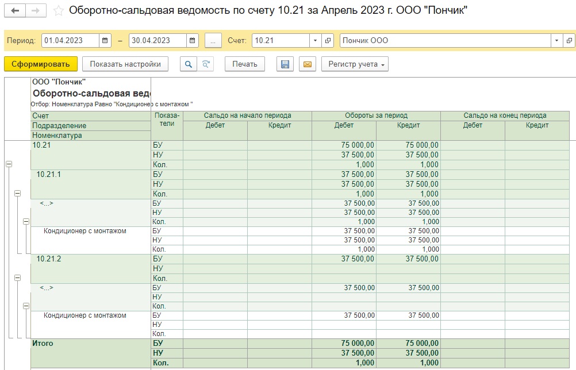
Task: Open the Счет 10.21 dropdown arrow
Action: [x=315, y=40]
